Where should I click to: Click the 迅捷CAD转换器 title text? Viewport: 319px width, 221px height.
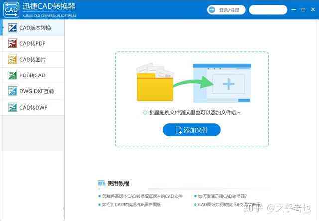coord(49,6)
